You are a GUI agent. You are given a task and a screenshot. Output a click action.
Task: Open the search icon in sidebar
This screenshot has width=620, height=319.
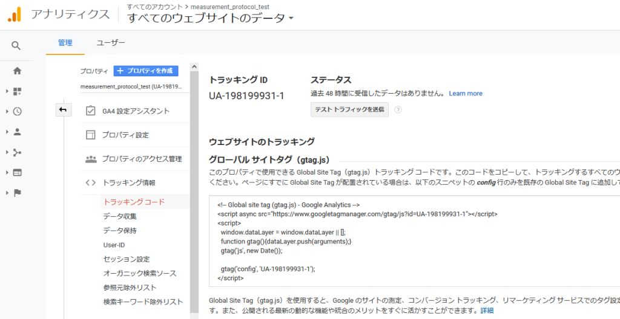click(16, 46)
